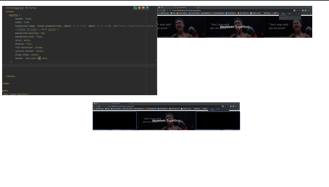The image size is (329, 187).
Task: Open the three-dot Chrome menu in the lower browser
Action: pyautogui.click(x=238, y=106)
